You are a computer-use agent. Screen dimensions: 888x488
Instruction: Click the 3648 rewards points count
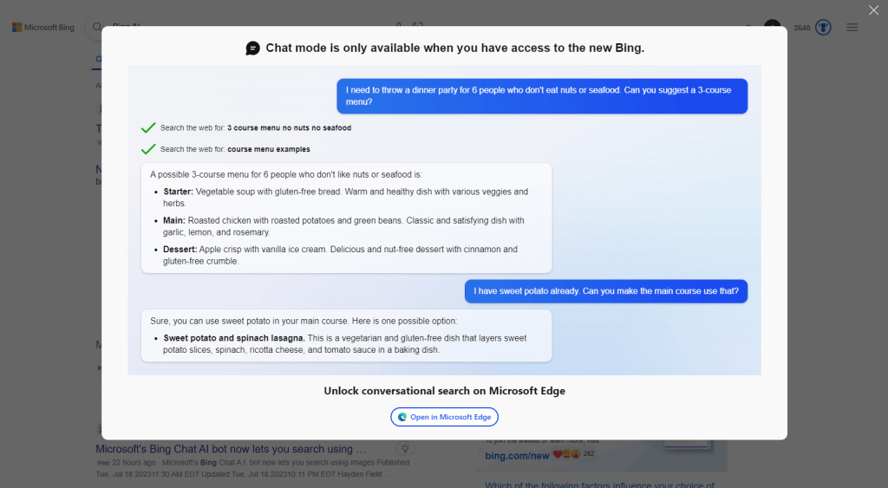click(802, 28)
